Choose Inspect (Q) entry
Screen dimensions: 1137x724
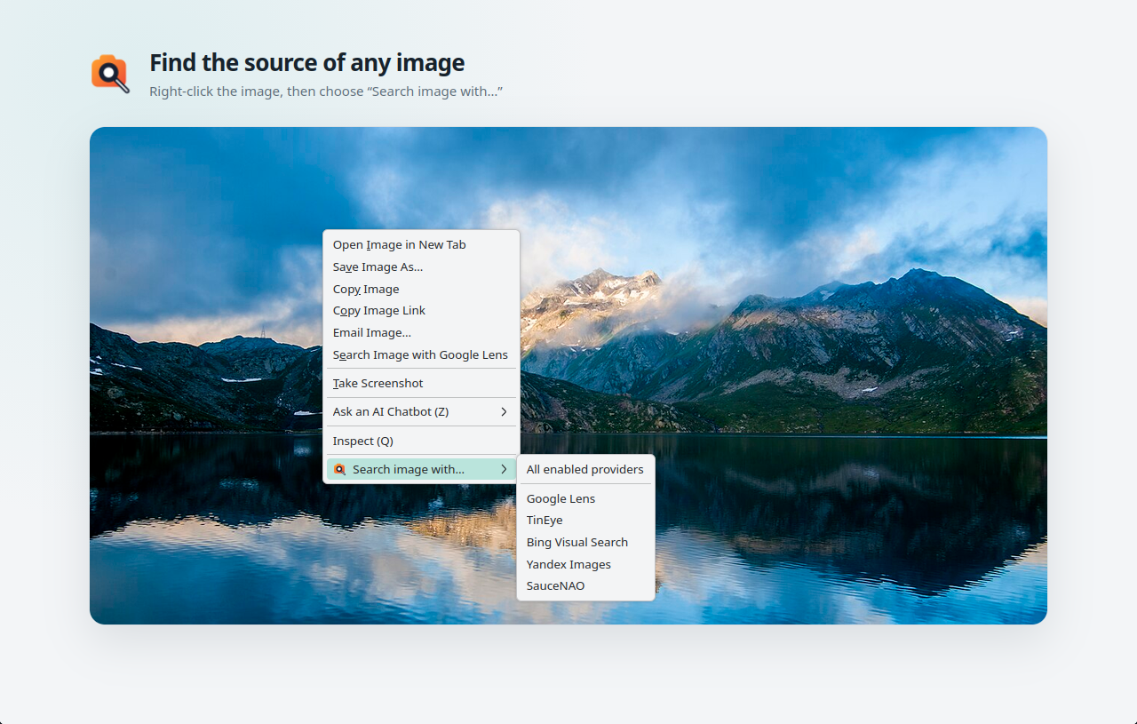pyautogui.click(x=421, y=441)
